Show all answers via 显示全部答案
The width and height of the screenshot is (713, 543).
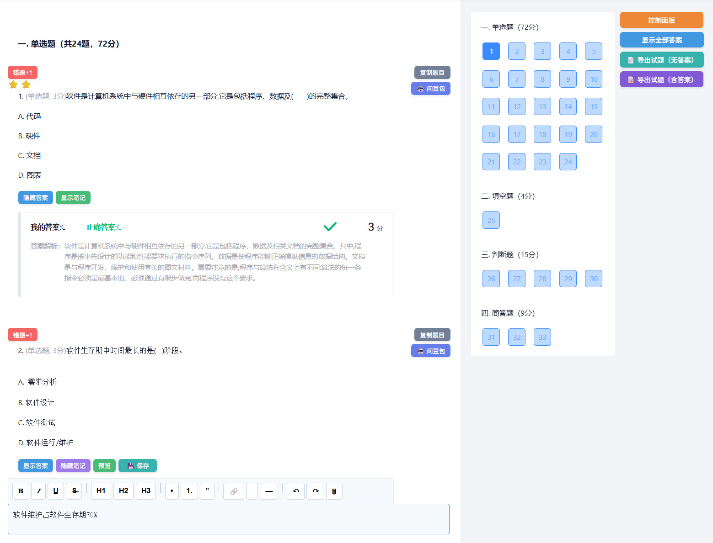pos(661,40)
